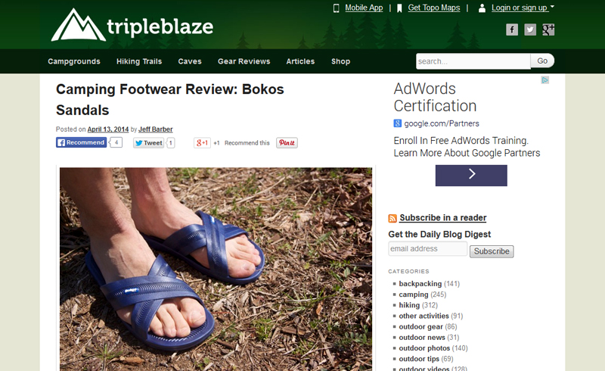The image size is (605, 371).
Task: Click the Subscribe button
Action: 492,251
